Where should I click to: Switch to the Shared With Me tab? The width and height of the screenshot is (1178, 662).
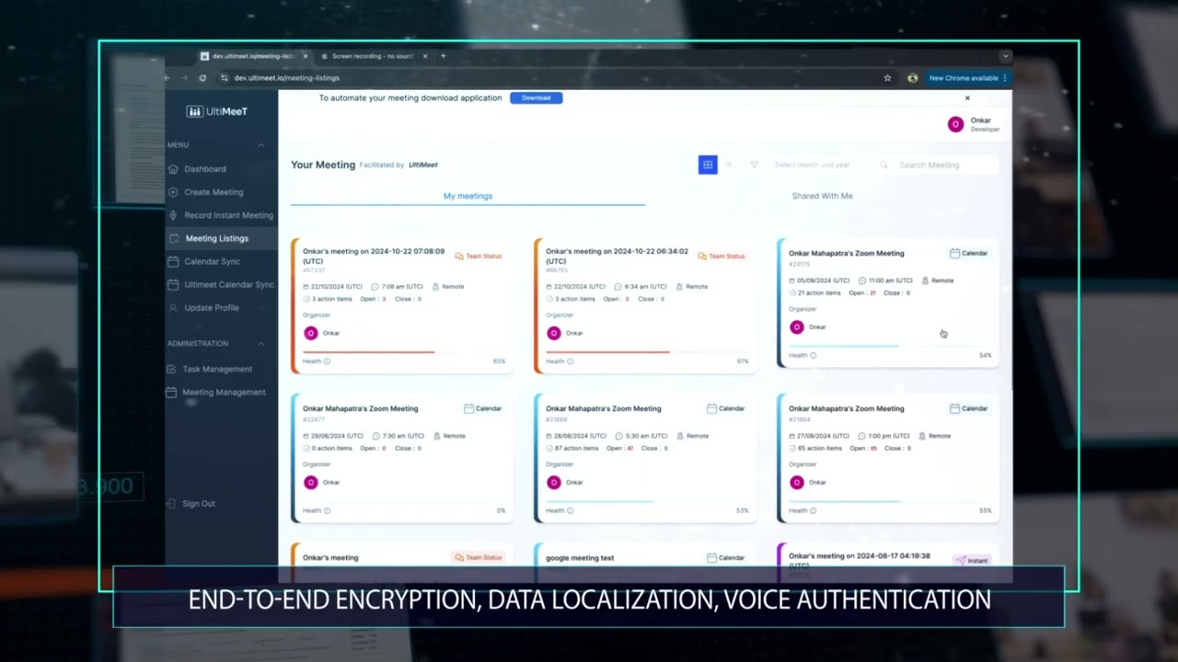click(822, 196)
